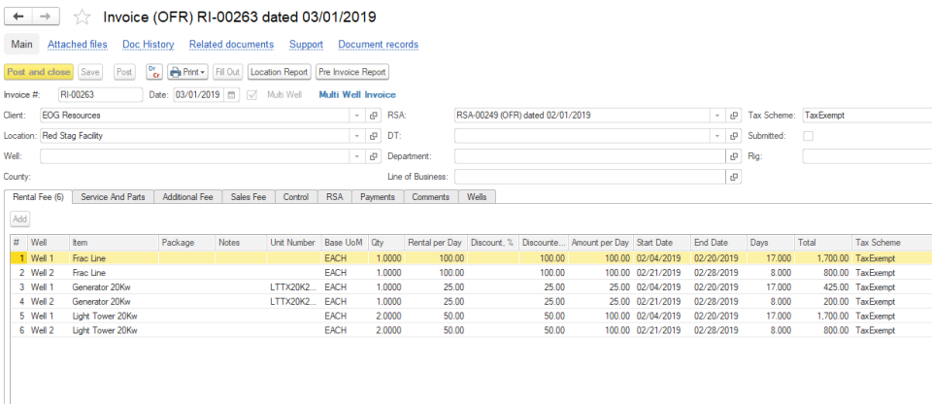Screen dimensions: 932x404
Task: Click Post and close button
Action: click(x=38, y=72)
